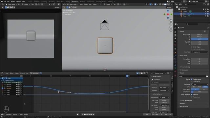Click the output folder browse icon
This screenshot has width=210, height=118.
pyautogui.click(x=207, y=76)
